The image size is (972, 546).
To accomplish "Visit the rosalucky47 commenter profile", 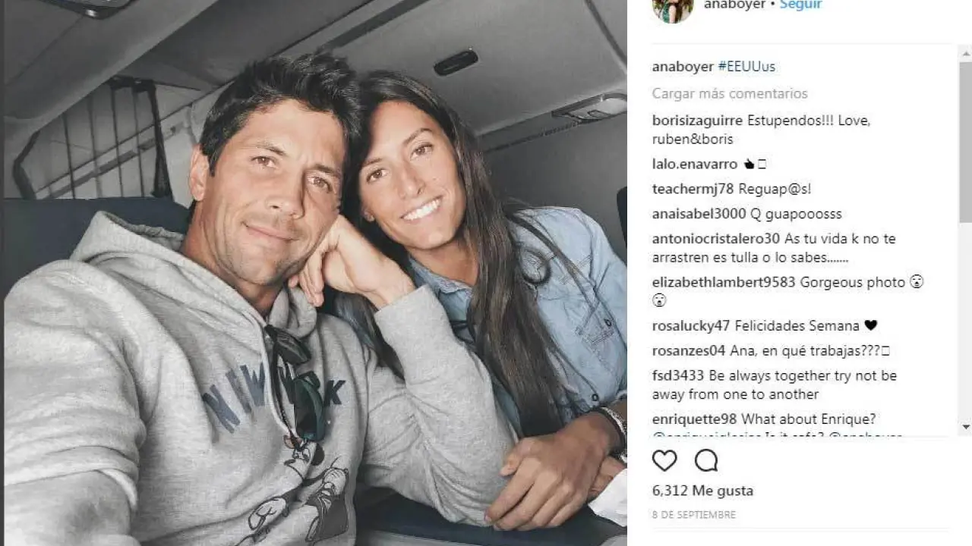I will tap(691, 326).
